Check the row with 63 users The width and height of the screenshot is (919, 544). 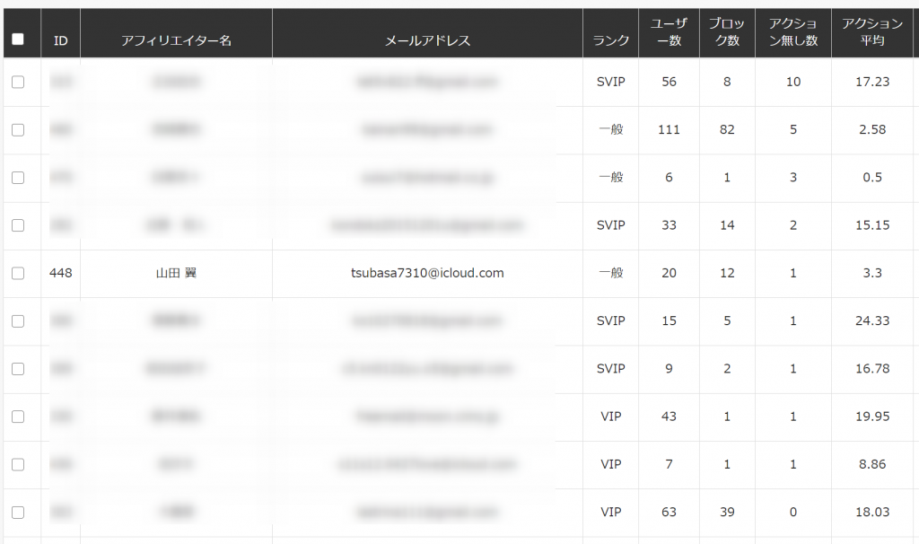point(18,513)
